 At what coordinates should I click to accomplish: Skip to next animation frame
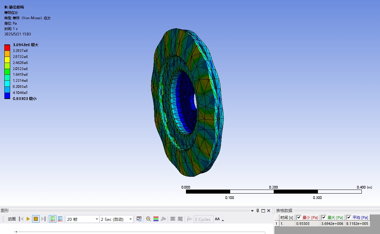(x=43, y=219)
